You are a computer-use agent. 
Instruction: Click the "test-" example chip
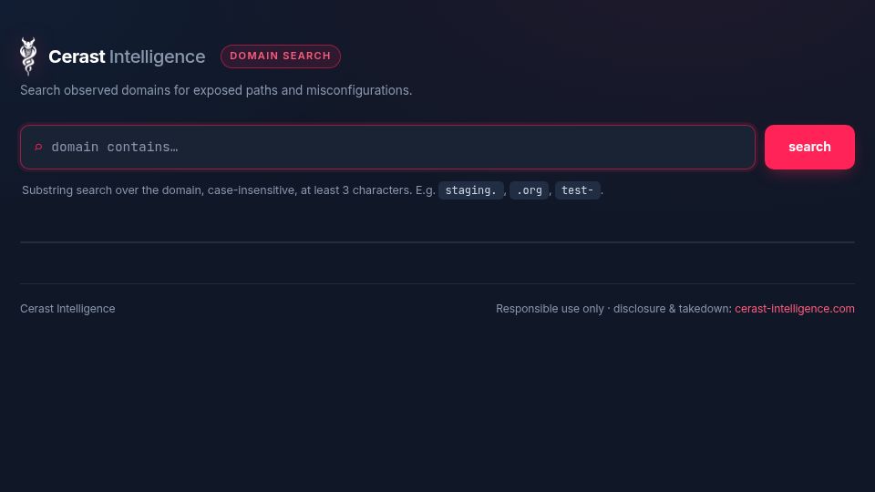[x=577, y=190]
